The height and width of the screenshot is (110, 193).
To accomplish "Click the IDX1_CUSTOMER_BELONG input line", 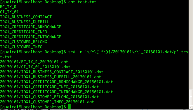I will tap(24, 42).
